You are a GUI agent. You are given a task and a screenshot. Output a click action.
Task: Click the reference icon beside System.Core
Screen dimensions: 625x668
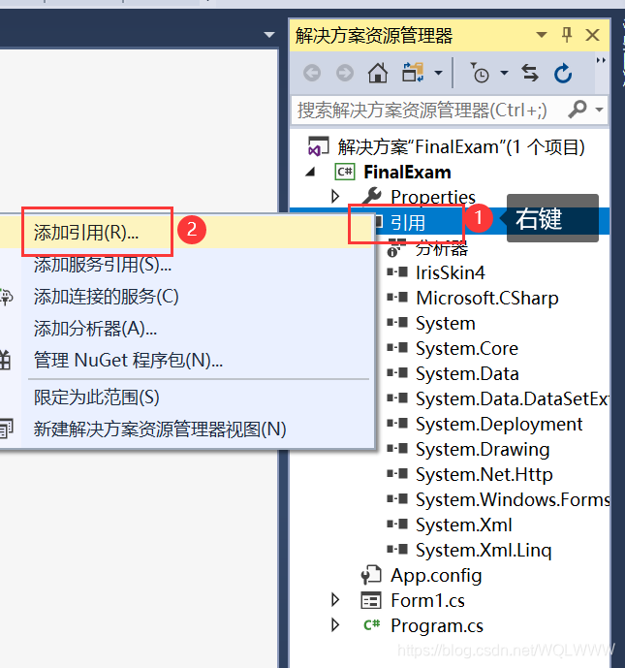[397, 348]
